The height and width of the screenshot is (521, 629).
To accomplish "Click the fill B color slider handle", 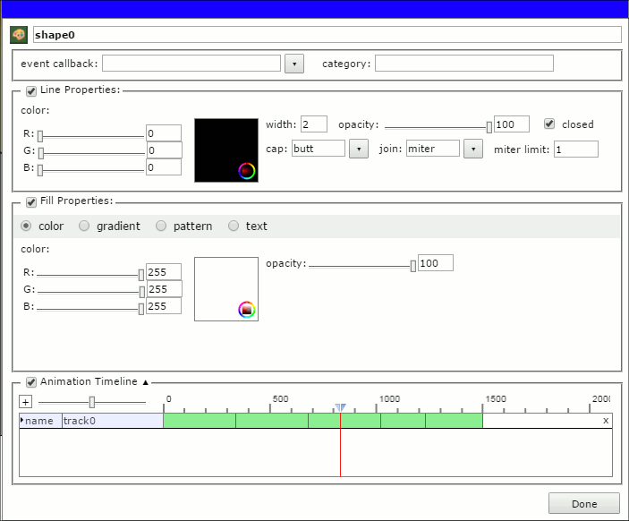I will pyautogui.click(x=141, y=309).
